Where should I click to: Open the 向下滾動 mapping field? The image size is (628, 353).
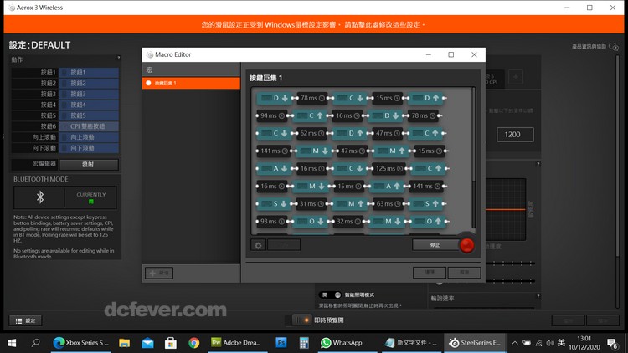(89, 148)
